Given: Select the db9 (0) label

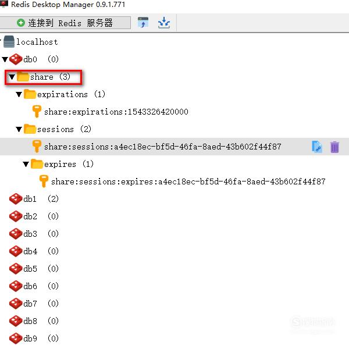Looking at the screenshot, I should 41,339.
